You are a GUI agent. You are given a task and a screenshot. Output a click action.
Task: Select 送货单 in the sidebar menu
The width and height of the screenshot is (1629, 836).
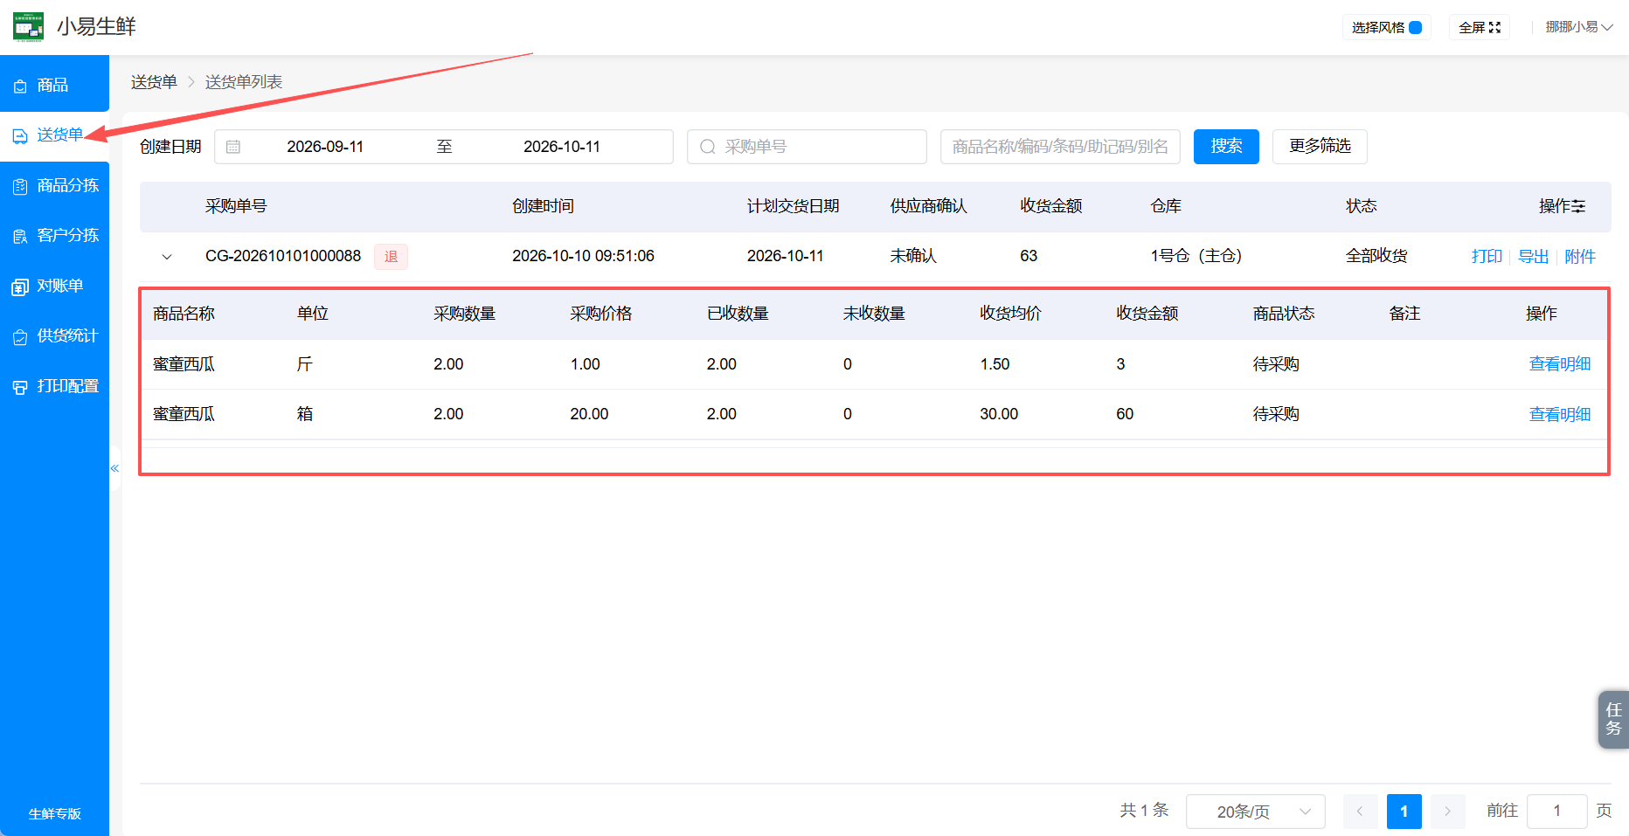[x=54, y=135]
